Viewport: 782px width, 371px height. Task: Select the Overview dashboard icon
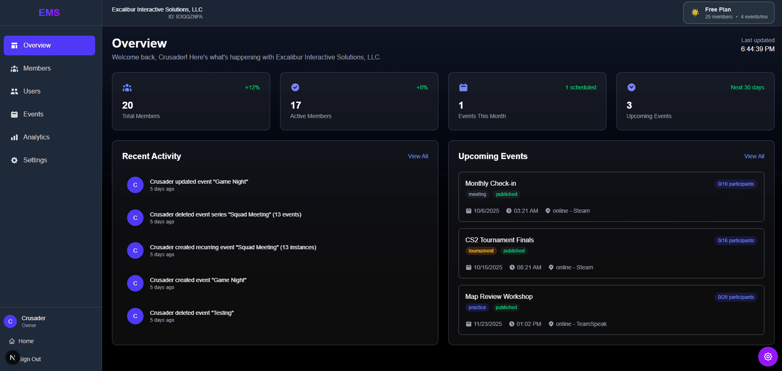pyautogui.click(x=14, y=45)
